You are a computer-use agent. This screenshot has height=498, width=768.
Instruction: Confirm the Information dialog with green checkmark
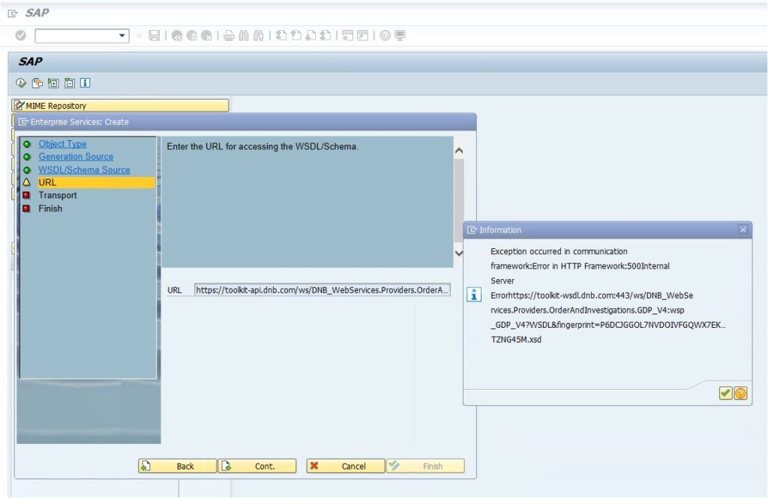[x=725, y=393]
